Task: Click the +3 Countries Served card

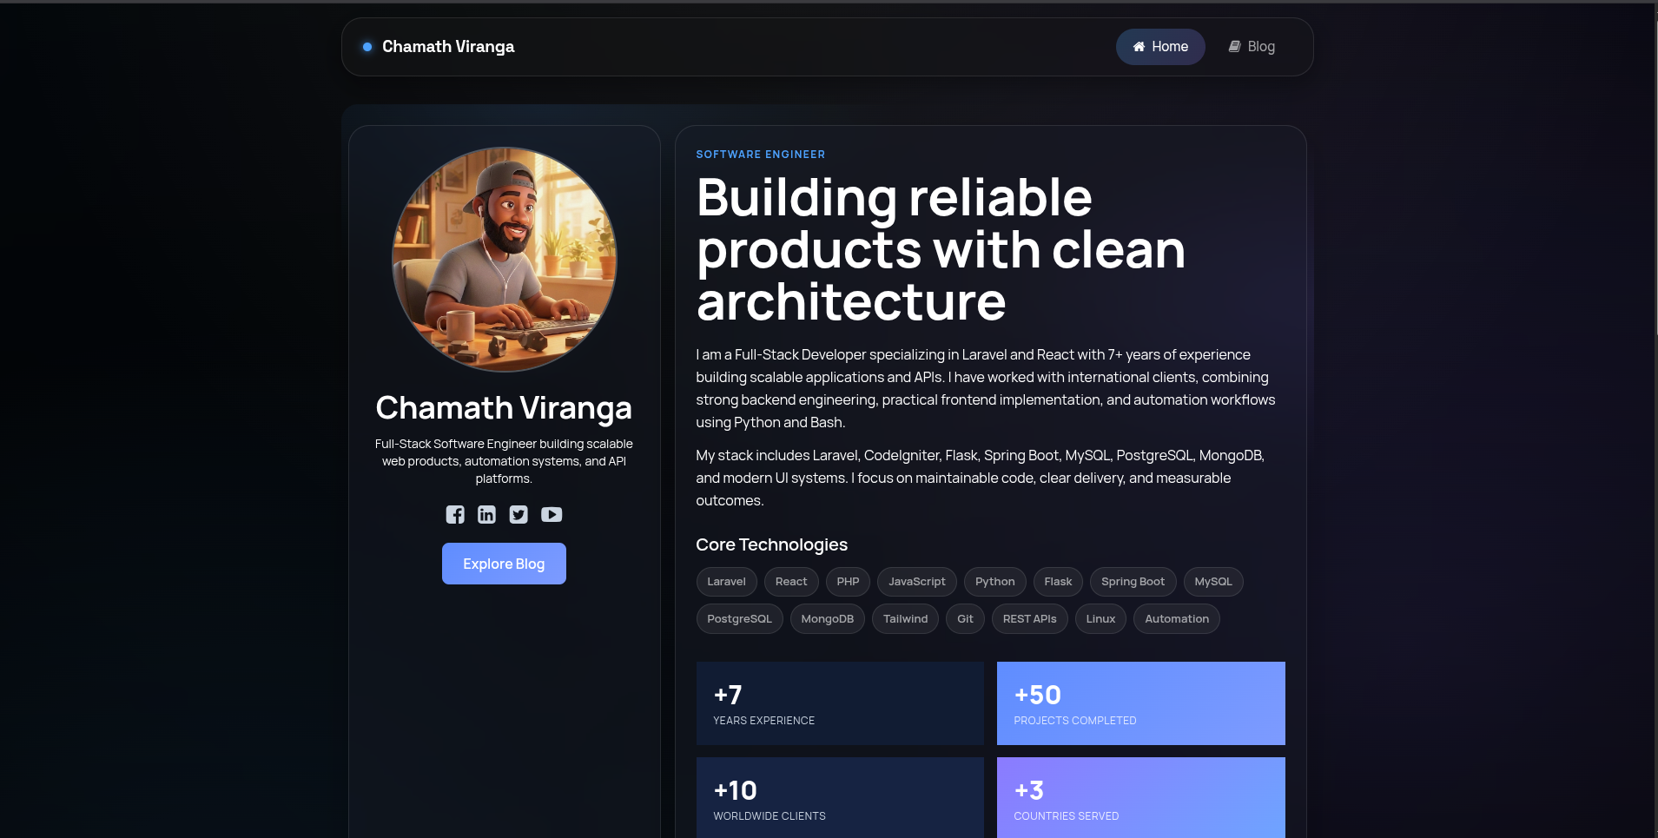Action: [1140, 797]
